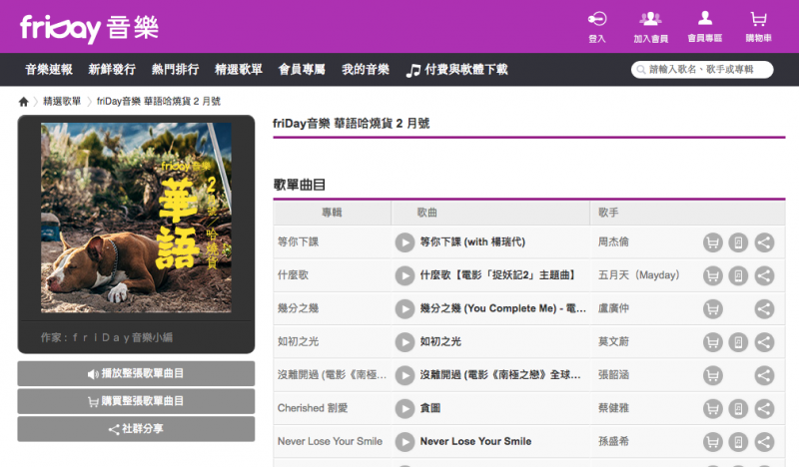Click the 播放整張歌單曲目 button
The height and width of the screenshot is (467, 799).
(136, 373)
